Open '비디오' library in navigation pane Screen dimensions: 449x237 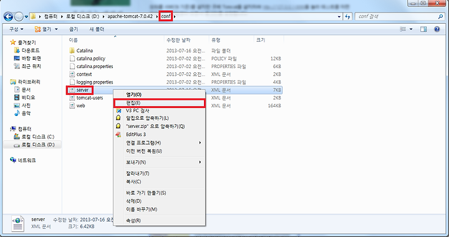(24, 97)
